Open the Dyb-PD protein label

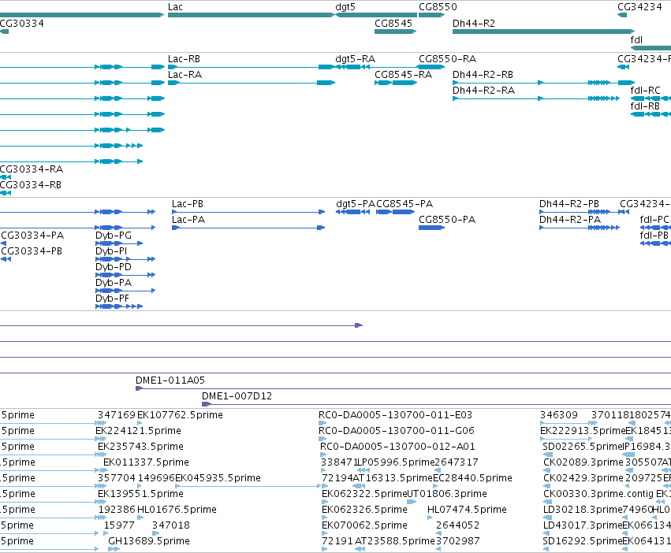[114, 267]
